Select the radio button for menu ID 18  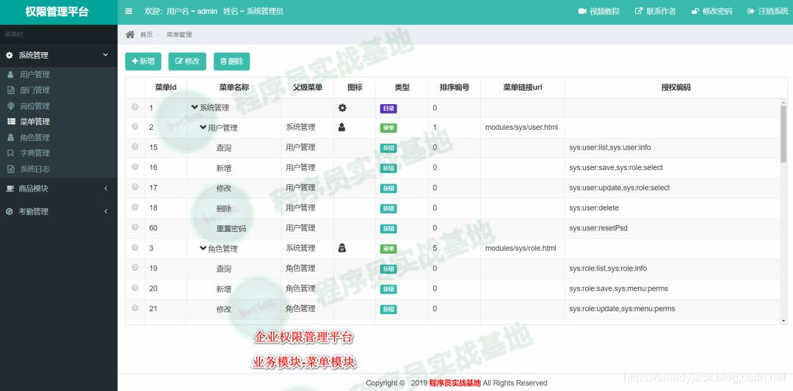click(135, 207)
